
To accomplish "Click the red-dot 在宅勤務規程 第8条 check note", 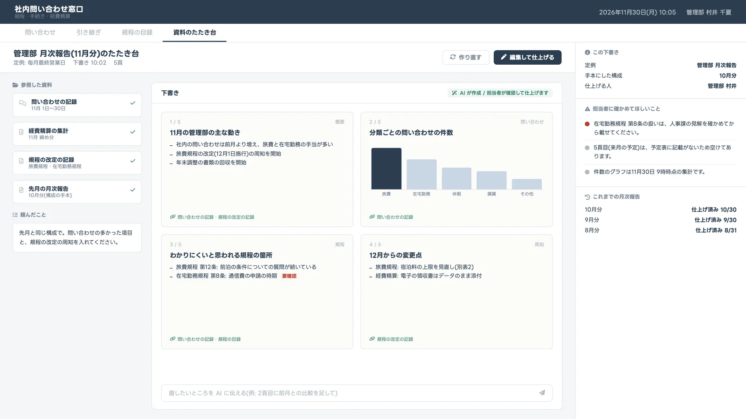I will click(661, 128).
